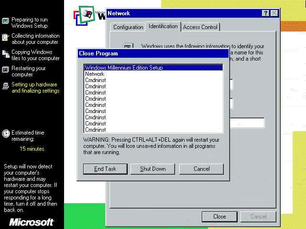Click the Collecting information step icon
Viewport: 306px width, 229px height.
click(x=5, y=37)
